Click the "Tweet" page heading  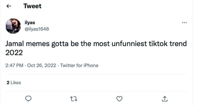[x=32, y=6]
